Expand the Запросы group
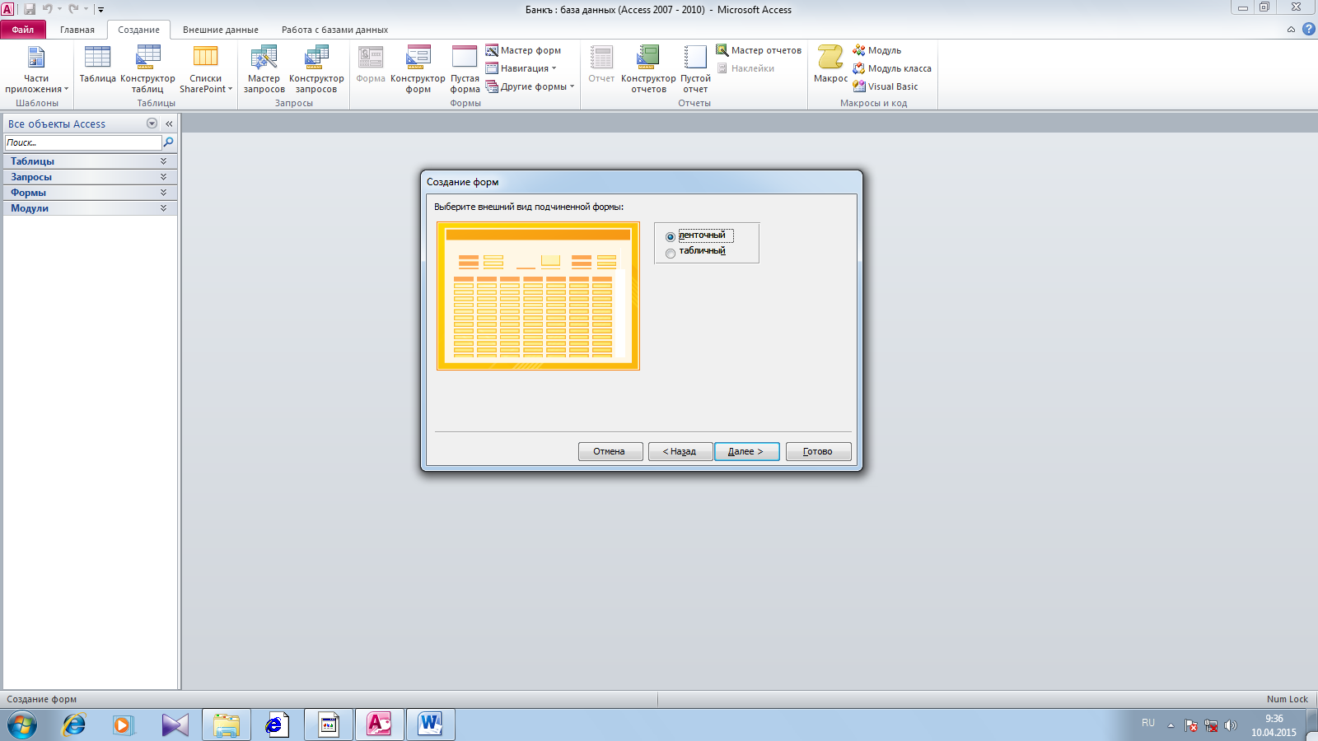Viewport: 1318px width, 741px height. click(x=90, y=177)
